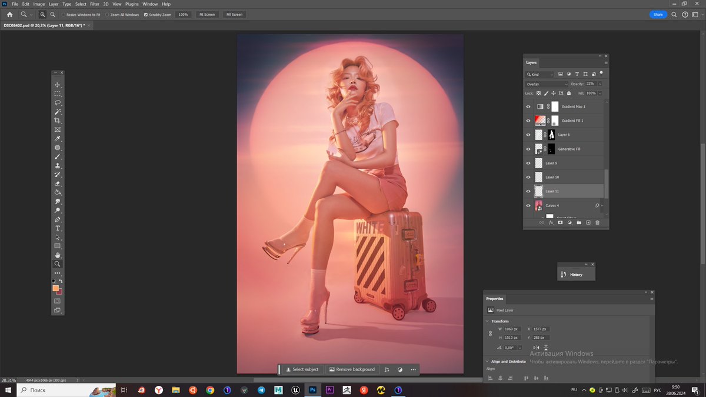706x397 pixels.
Task: Open the Photoshop Home screen
Action: coord(9,14)
